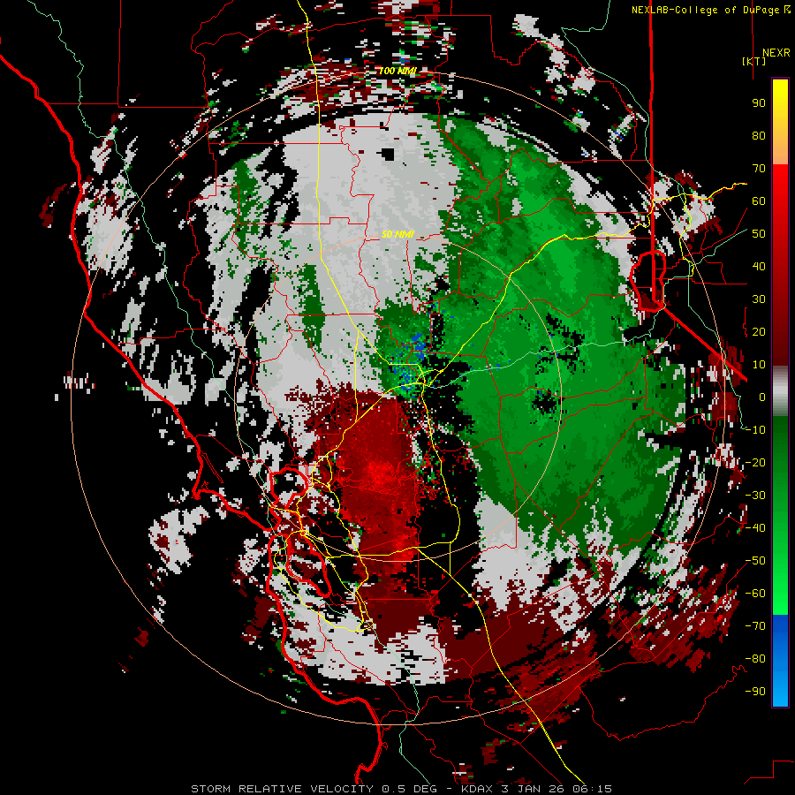Click the positive 90 scale value
The height and width of the screenshot is (795, 795).
759,103
